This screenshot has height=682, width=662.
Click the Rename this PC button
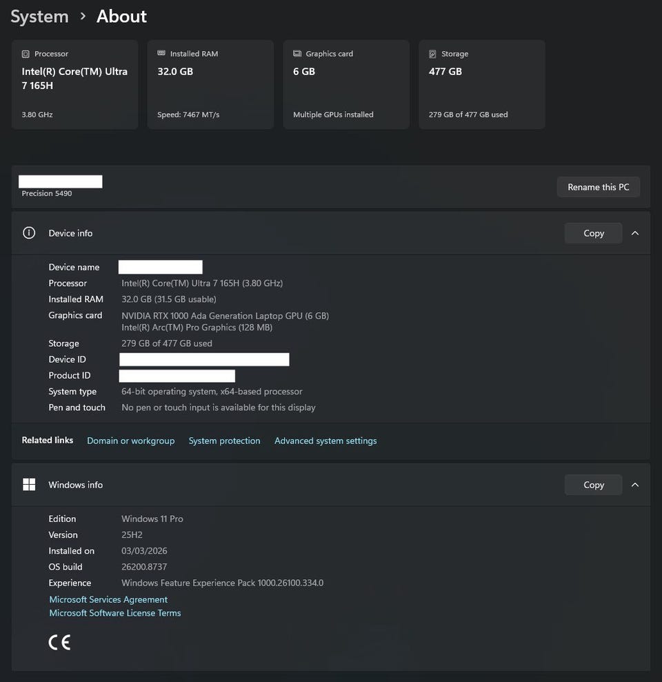(598, 187)
